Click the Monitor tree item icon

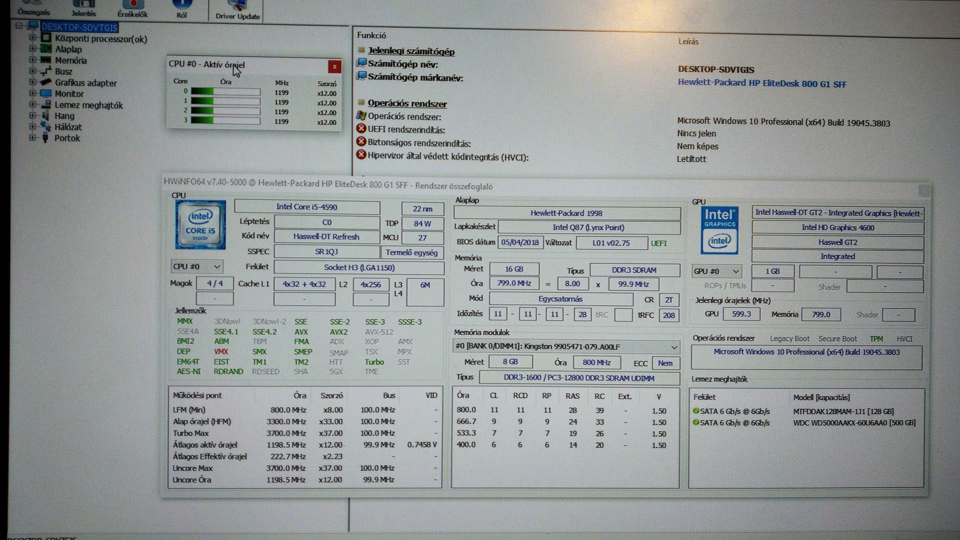pos(46,93)
